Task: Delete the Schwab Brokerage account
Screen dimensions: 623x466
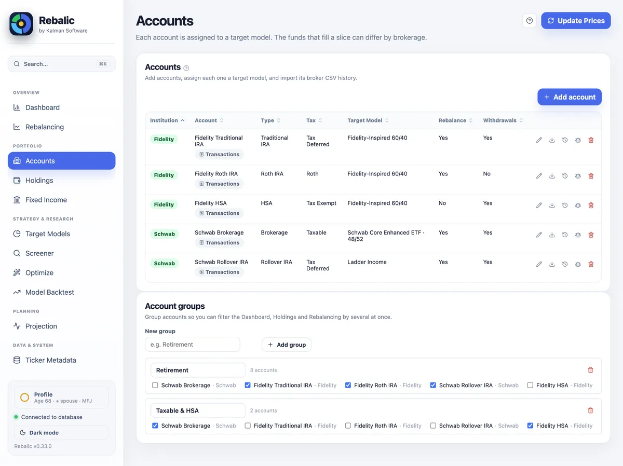Action: pyautogui.click(x=591, y=235)
